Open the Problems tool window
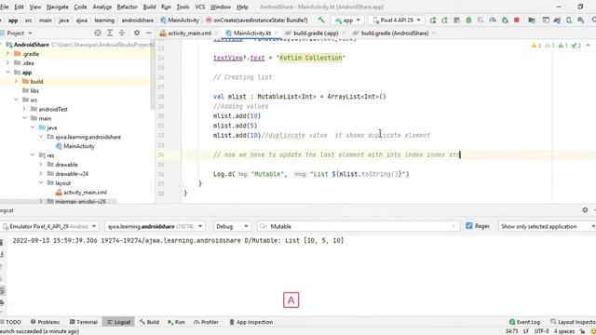Screen dimensions: 596x335 (x=46, y=322)
